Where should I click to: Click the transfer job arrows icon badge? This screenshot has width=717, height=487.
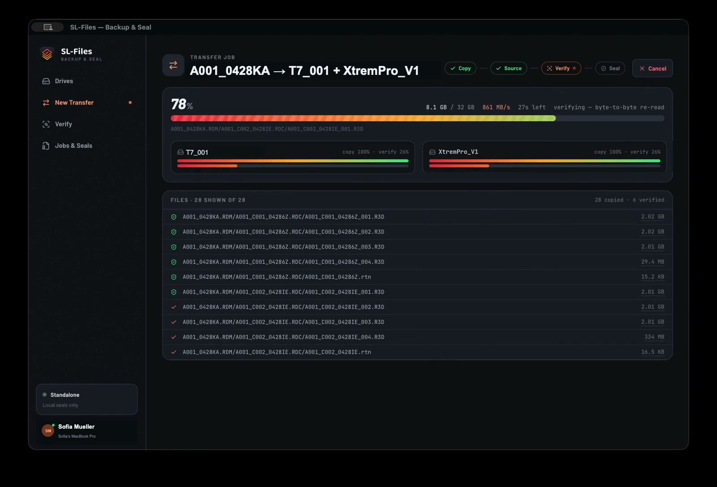tap(173, 65)
